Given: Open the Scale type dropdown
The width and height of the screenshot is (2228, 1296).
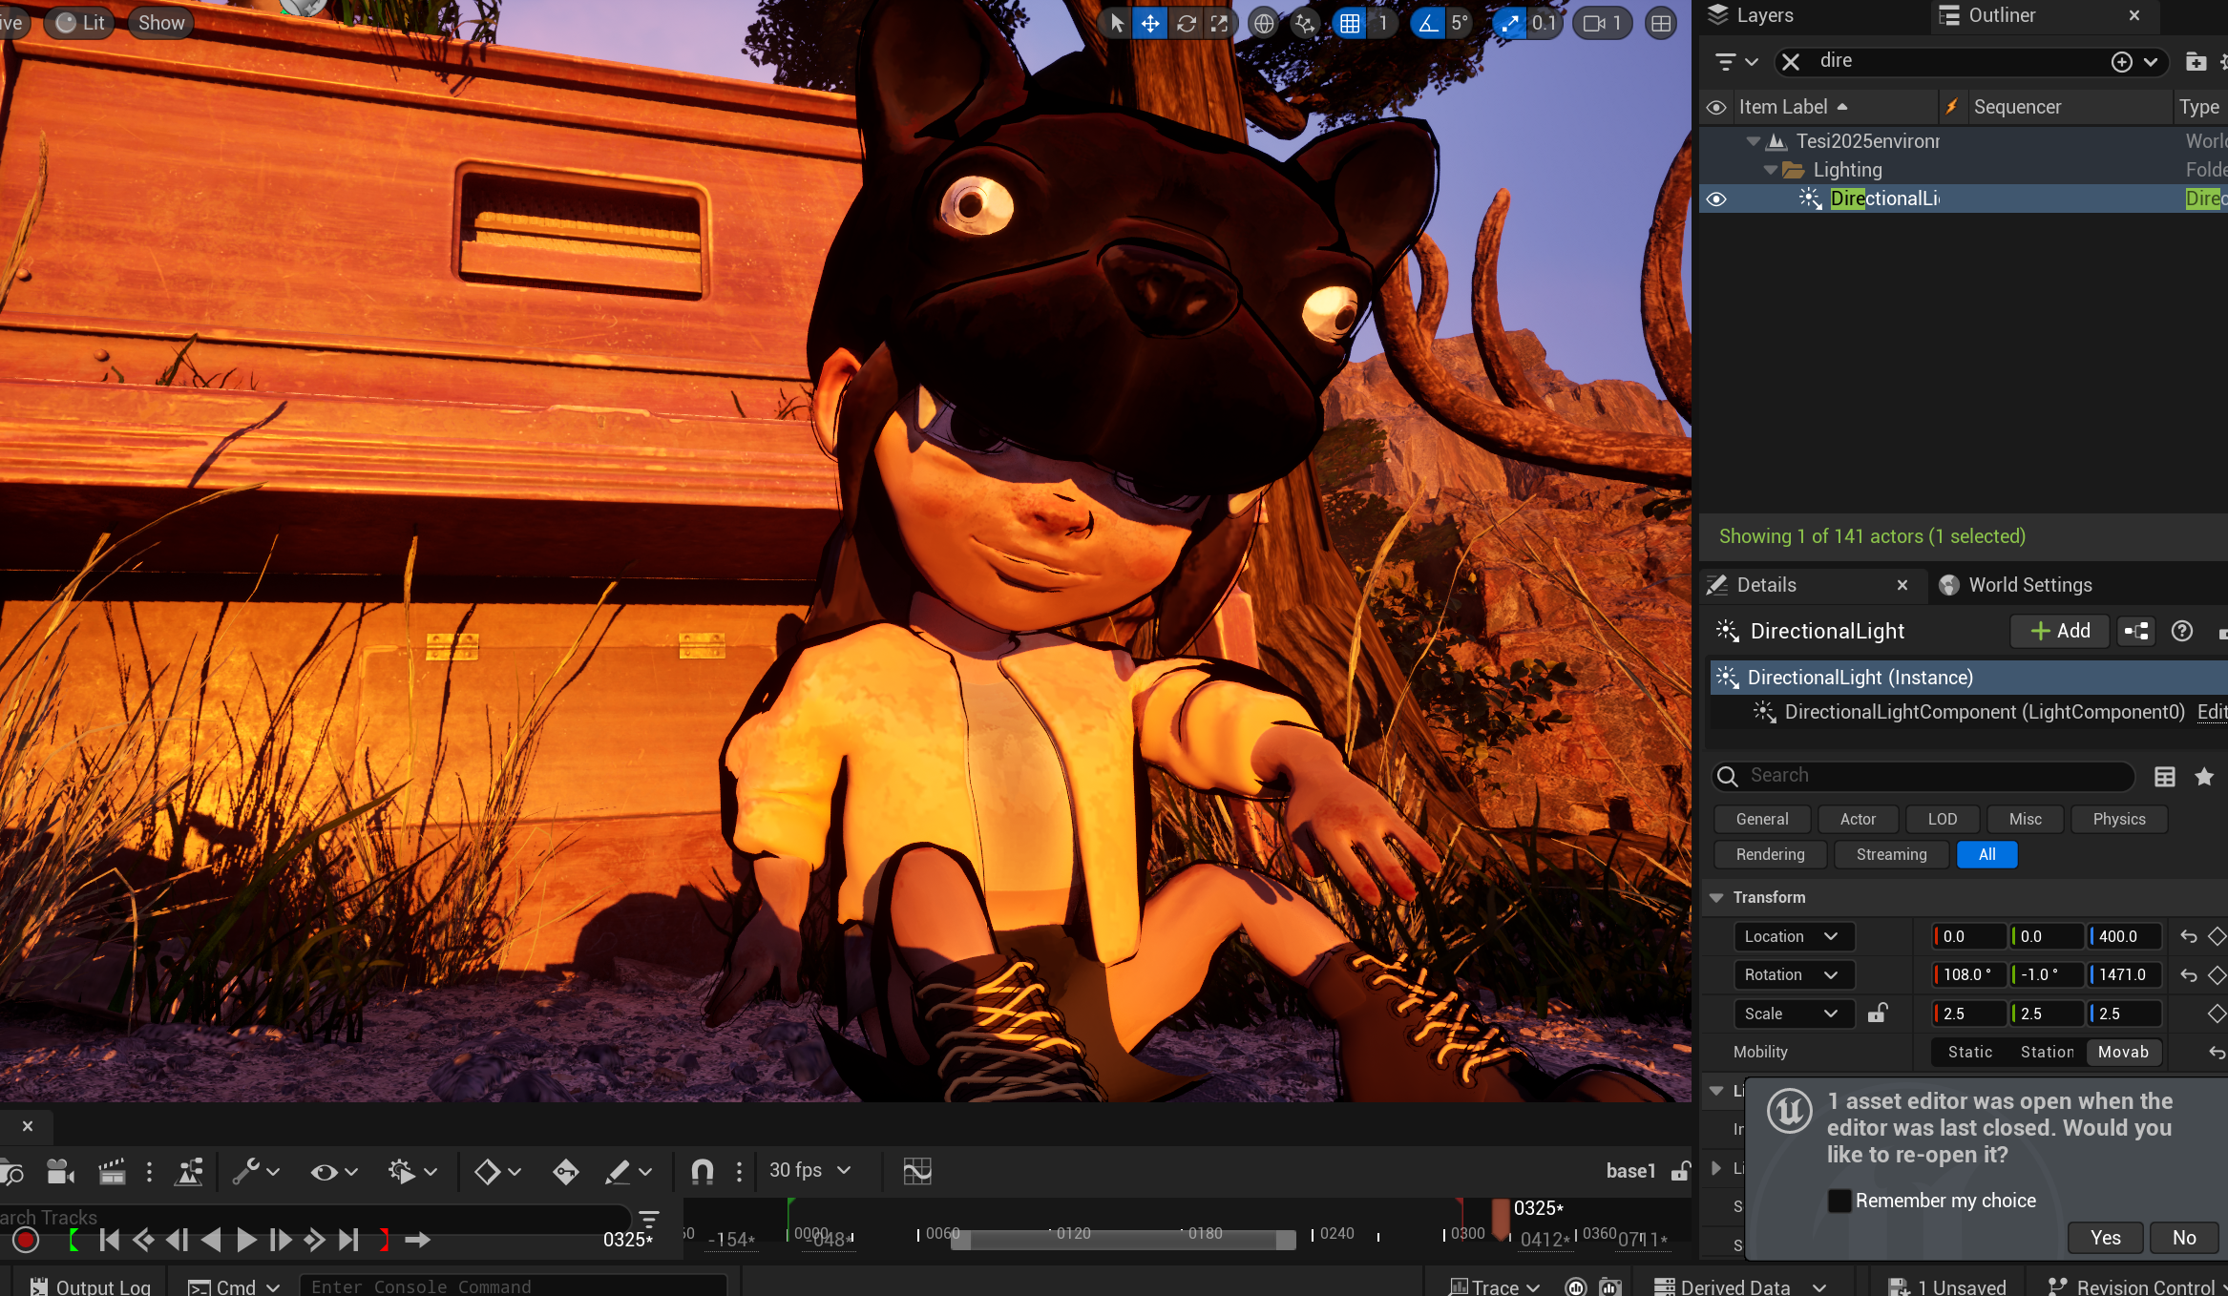Looking at the screenshot, I should (x=1793, y=1014).
